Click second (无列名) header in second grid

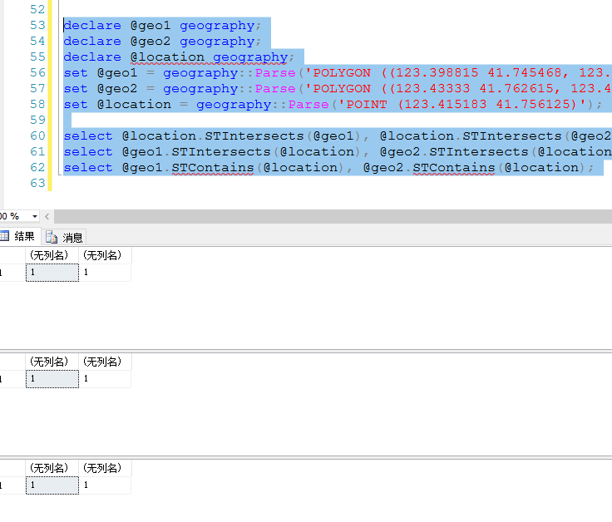(x=105, y=362)
